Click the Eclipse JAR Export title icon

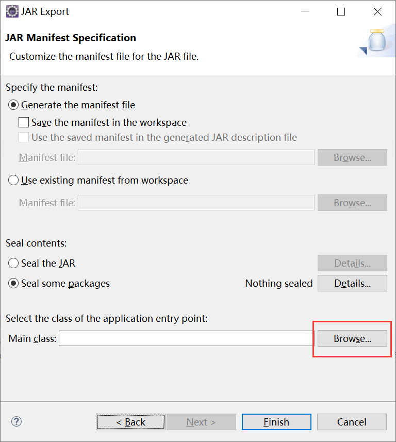[12, 11]
